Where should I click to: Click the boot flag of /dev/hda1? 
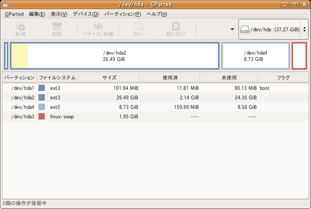coord(265,88)
